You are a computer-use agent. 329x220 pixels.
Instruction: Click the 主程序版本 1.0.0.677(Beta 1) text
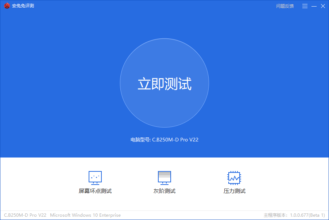[294, 215]
